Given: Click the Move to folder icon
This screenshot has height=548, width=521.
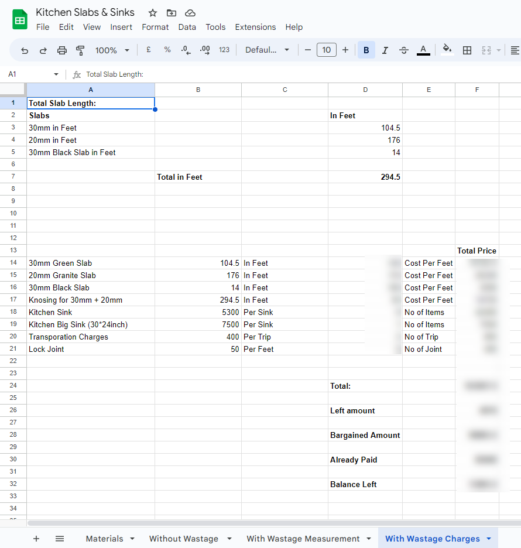Looking at the screenshot, I should [171, 13].
